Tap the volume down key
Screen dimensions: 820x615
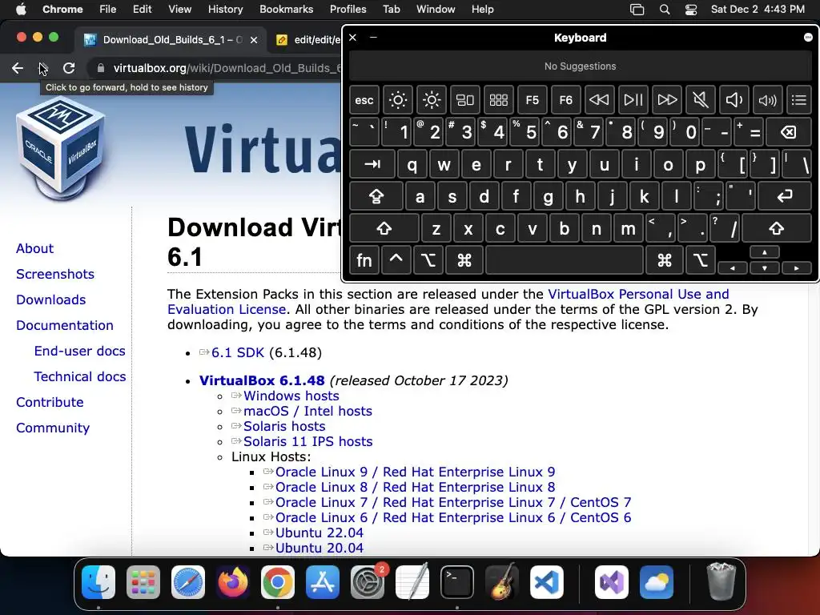tap(734, 100)
